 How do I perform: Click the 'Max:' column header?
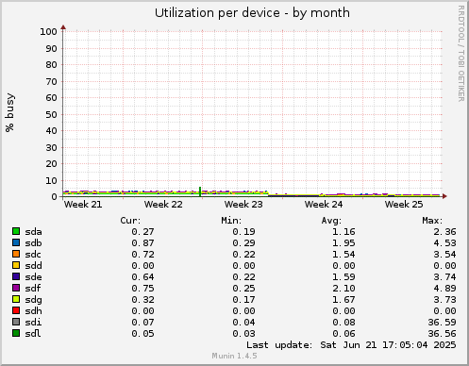click(x=432, y=221)
